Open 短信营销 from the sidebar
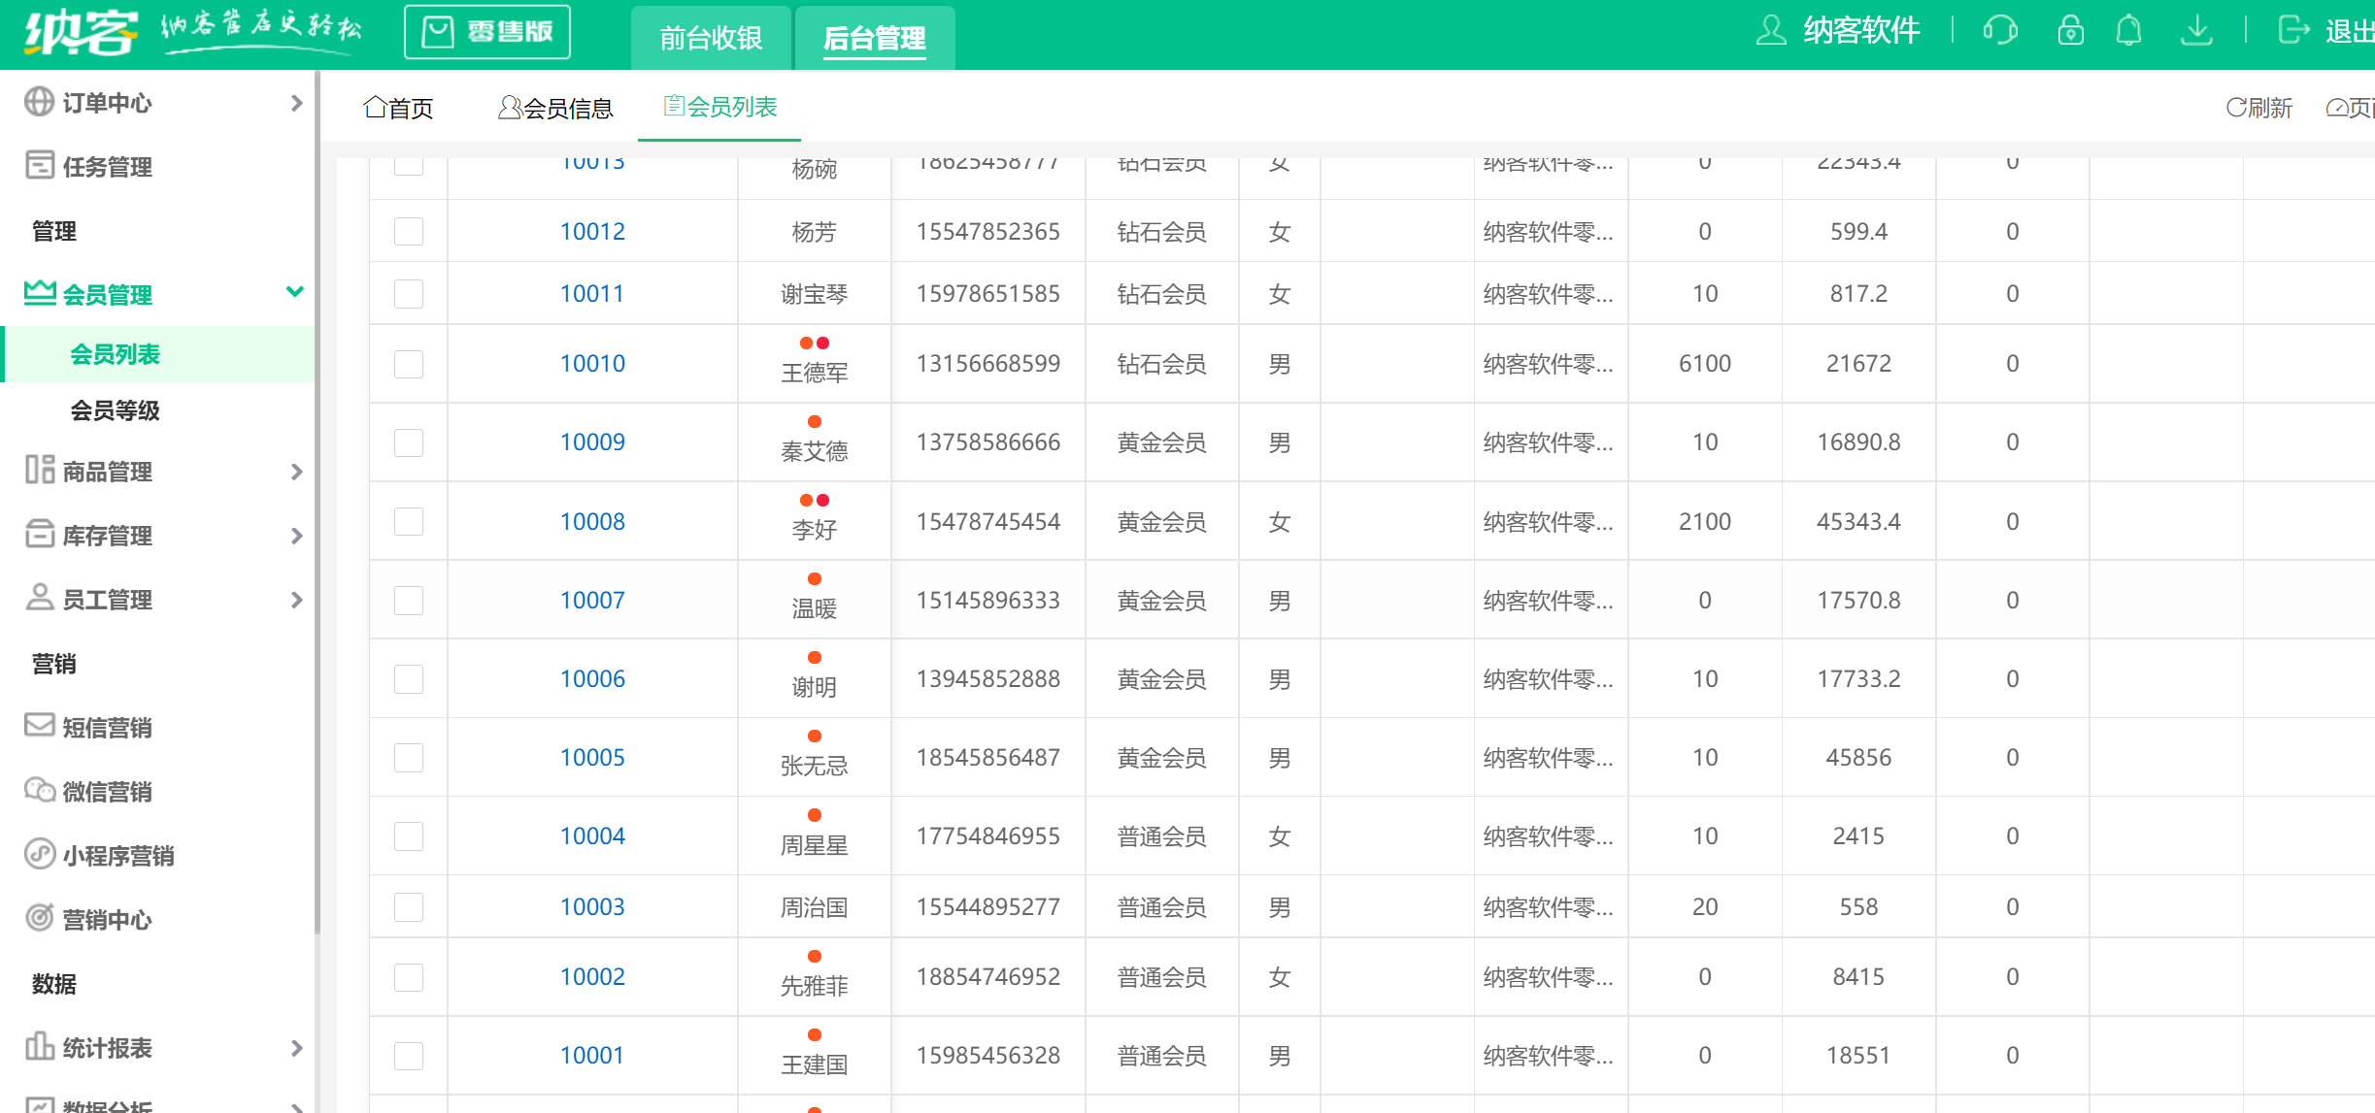 107,728
